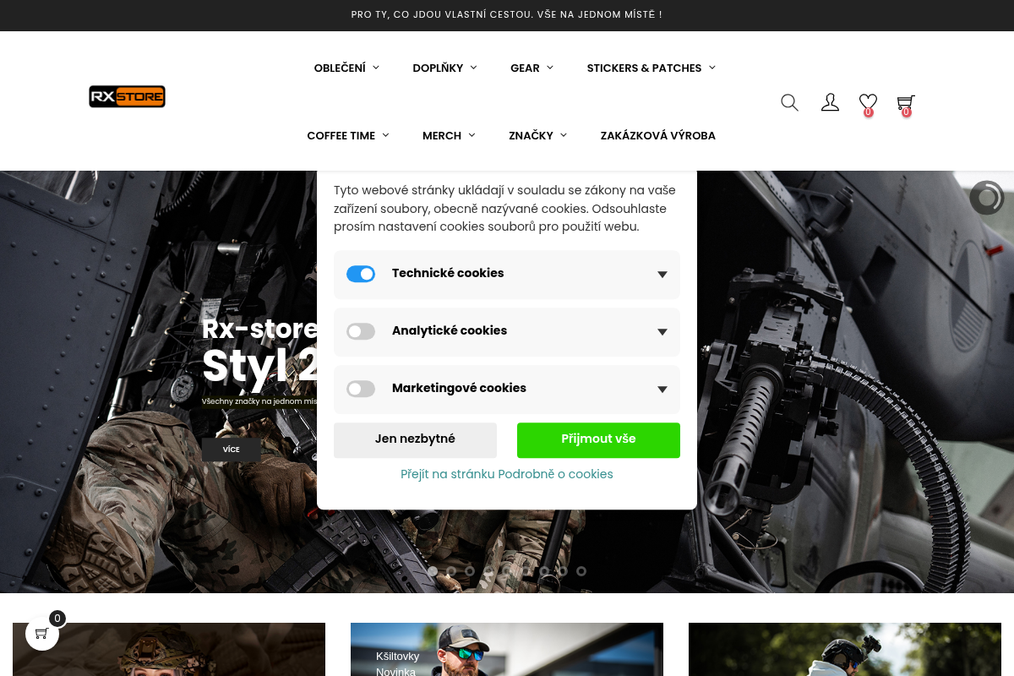Viewport: 1014px width, 676px height.
Task: Follow the Podrobně o cookies link
Action: coord(507,474)
